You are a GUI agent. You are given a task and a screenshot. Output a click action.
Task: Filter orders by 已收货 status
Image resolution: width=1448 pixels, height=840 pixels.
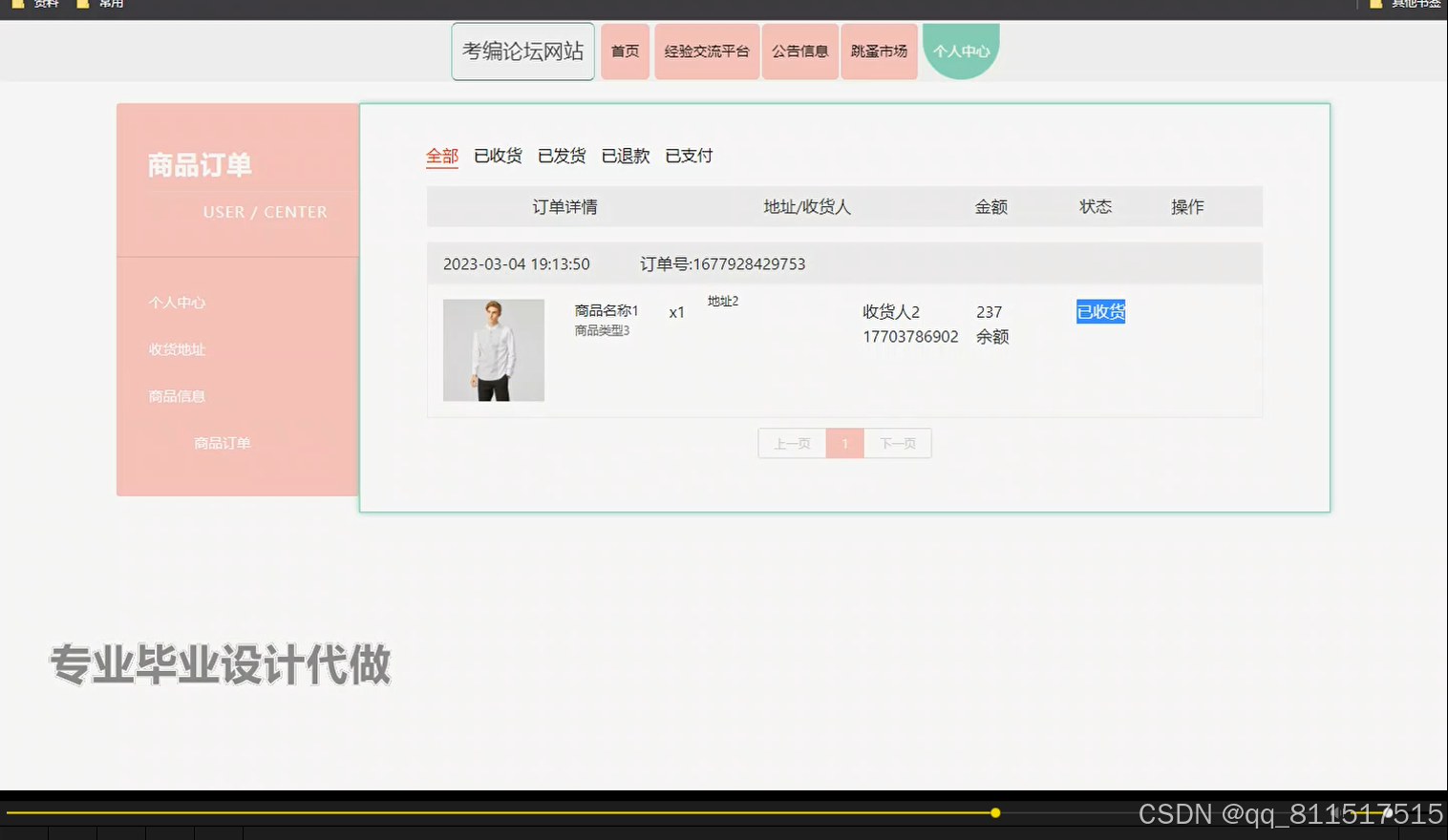498,156
